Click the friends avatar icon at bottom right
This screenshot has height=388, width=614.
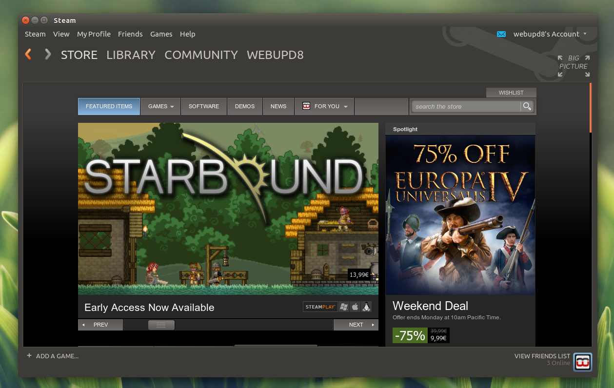583,362
